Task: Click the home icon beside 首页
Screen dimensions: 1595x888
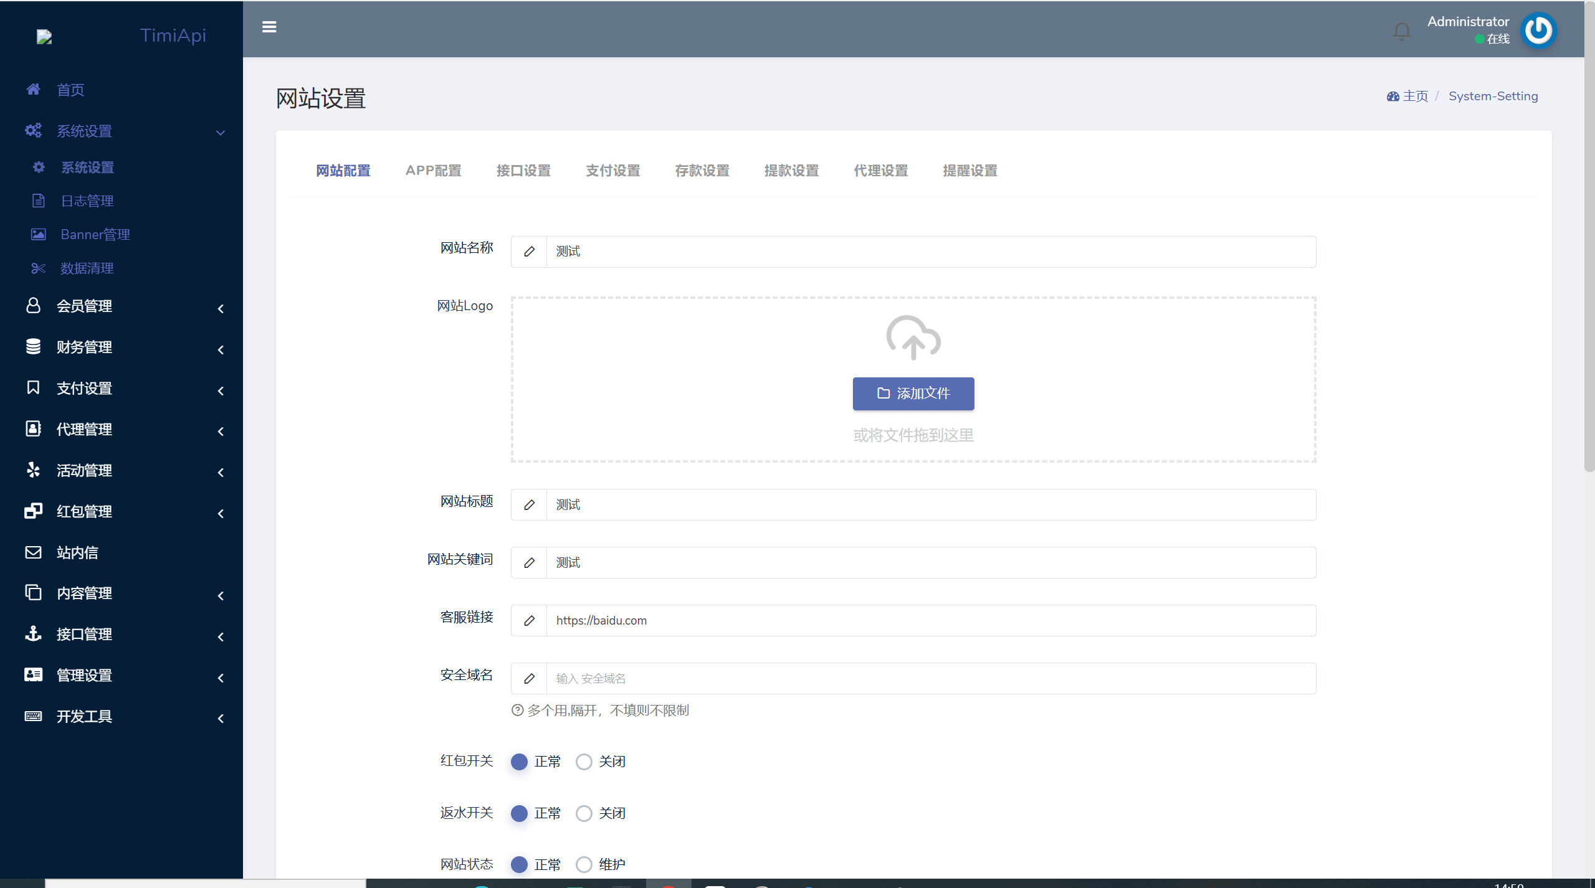Action: (34, 90)
